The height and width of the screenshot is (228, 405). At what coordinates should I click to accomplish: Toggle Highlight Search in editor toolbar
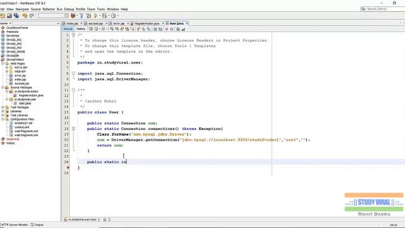coord(127,29)
